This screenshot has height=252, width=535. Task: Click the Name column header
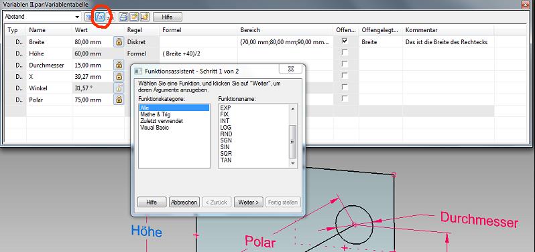coord(49,30)
